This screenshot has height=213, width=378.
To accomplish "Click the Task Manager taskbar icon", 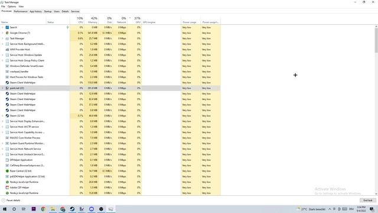I will coord(110,209).
